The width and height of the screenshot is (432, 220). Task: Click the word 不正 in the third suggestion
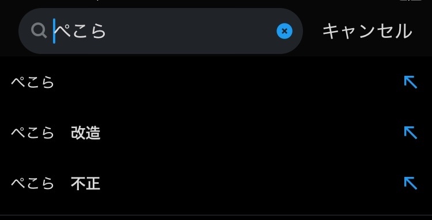[85, 183]
